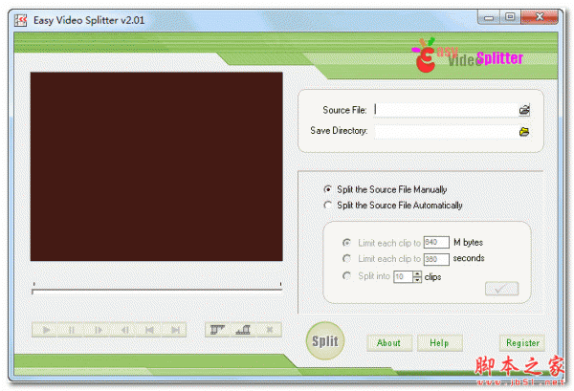Click the delete mark X button
This screenshot has height=391, width=574.
coord(270,330)
